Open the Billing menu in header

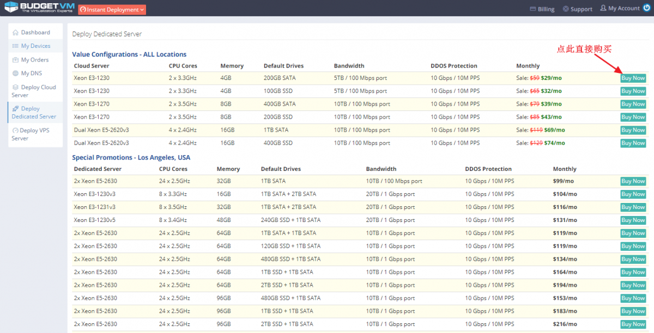pyautogui.click(x=542, y=9)
